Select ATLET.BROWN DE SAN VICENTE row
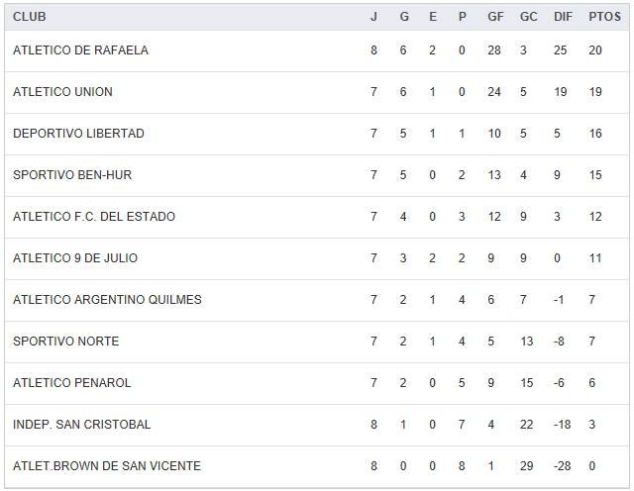Screen dimensions: 634x491 point(107,466)
